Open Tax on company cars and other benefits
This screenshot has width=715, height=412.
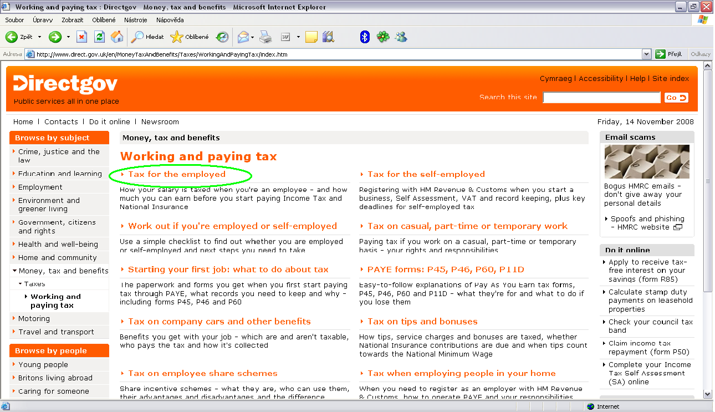click(x=219, y=322)
